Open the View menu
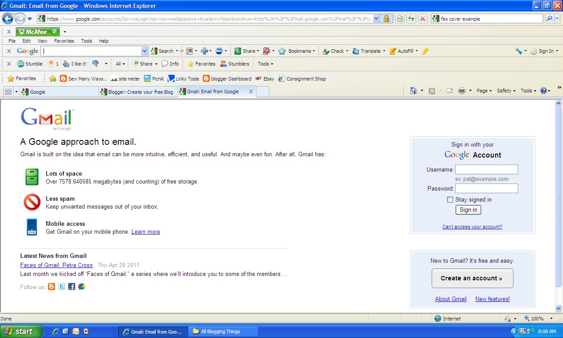Screen dimensions: 563x338 (x=42, y=41)
